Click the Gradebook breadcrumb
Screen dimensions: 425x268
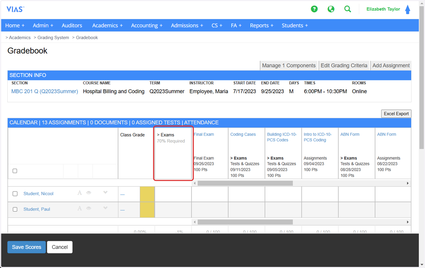(87, 38)
